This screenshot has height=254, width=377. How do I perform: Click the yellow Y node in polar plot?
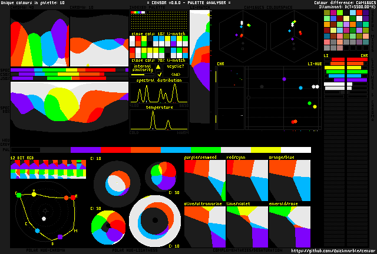coord(34,195)
